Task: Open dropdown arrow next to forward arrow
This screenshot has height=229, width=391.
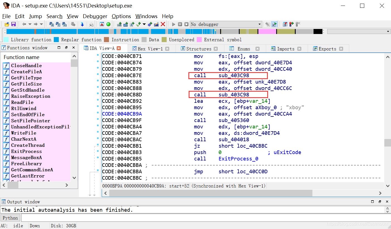Action: coord(41,24)
